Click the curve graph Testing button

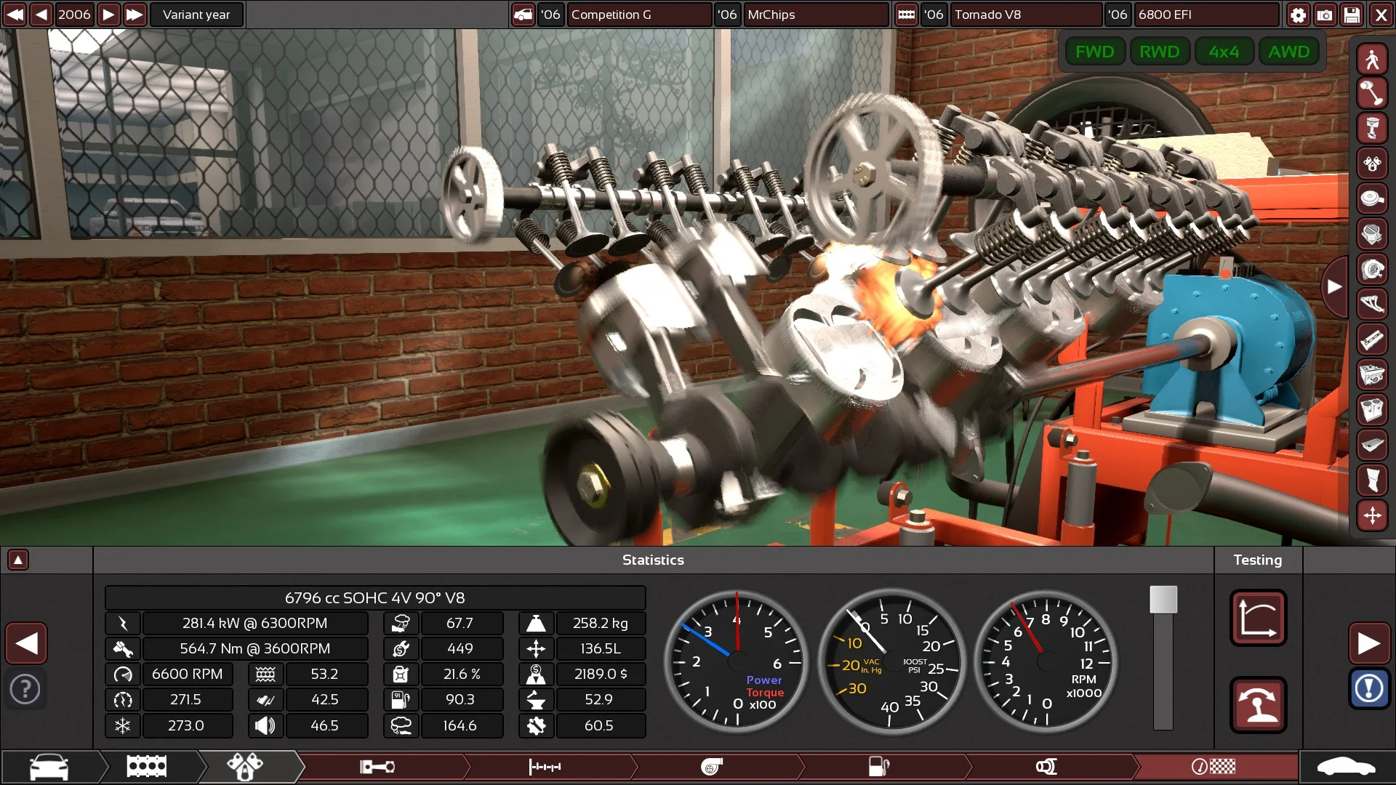[x=1258, y=618]
